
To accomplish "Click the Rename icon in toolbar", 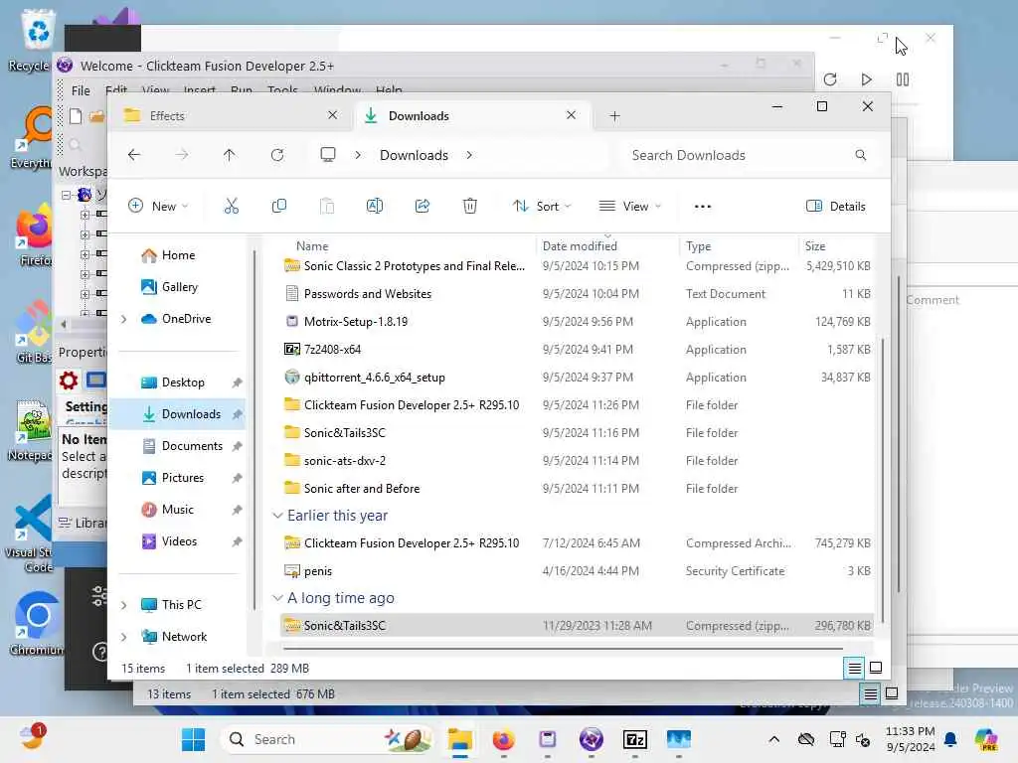I will [x=375, y=207].
